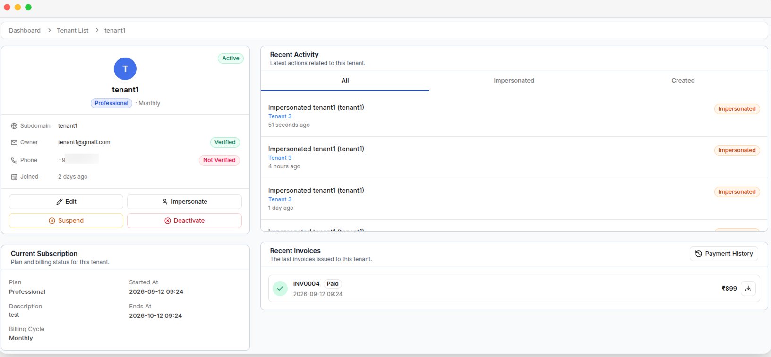The width and height of the screenshot is (771, 357).
Task: Click the Current Subscription heading
Action: point(44,254)
